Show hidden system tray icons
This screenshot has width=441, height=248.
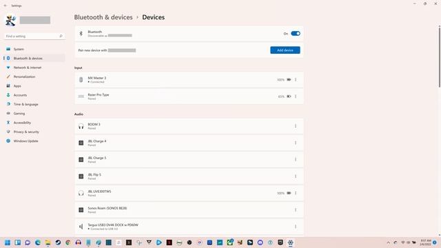pyautogui.click(x=389, y=242)
